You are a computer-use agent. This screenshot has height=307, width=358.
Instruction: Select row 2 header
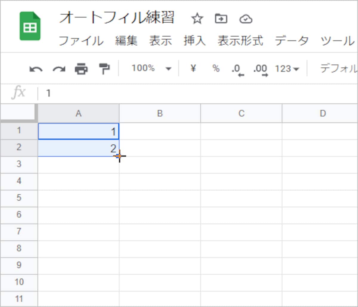click(19, 148)
